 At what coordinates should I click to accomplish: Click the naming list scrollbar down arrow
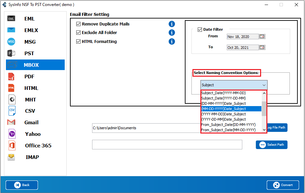click(264, 130)
